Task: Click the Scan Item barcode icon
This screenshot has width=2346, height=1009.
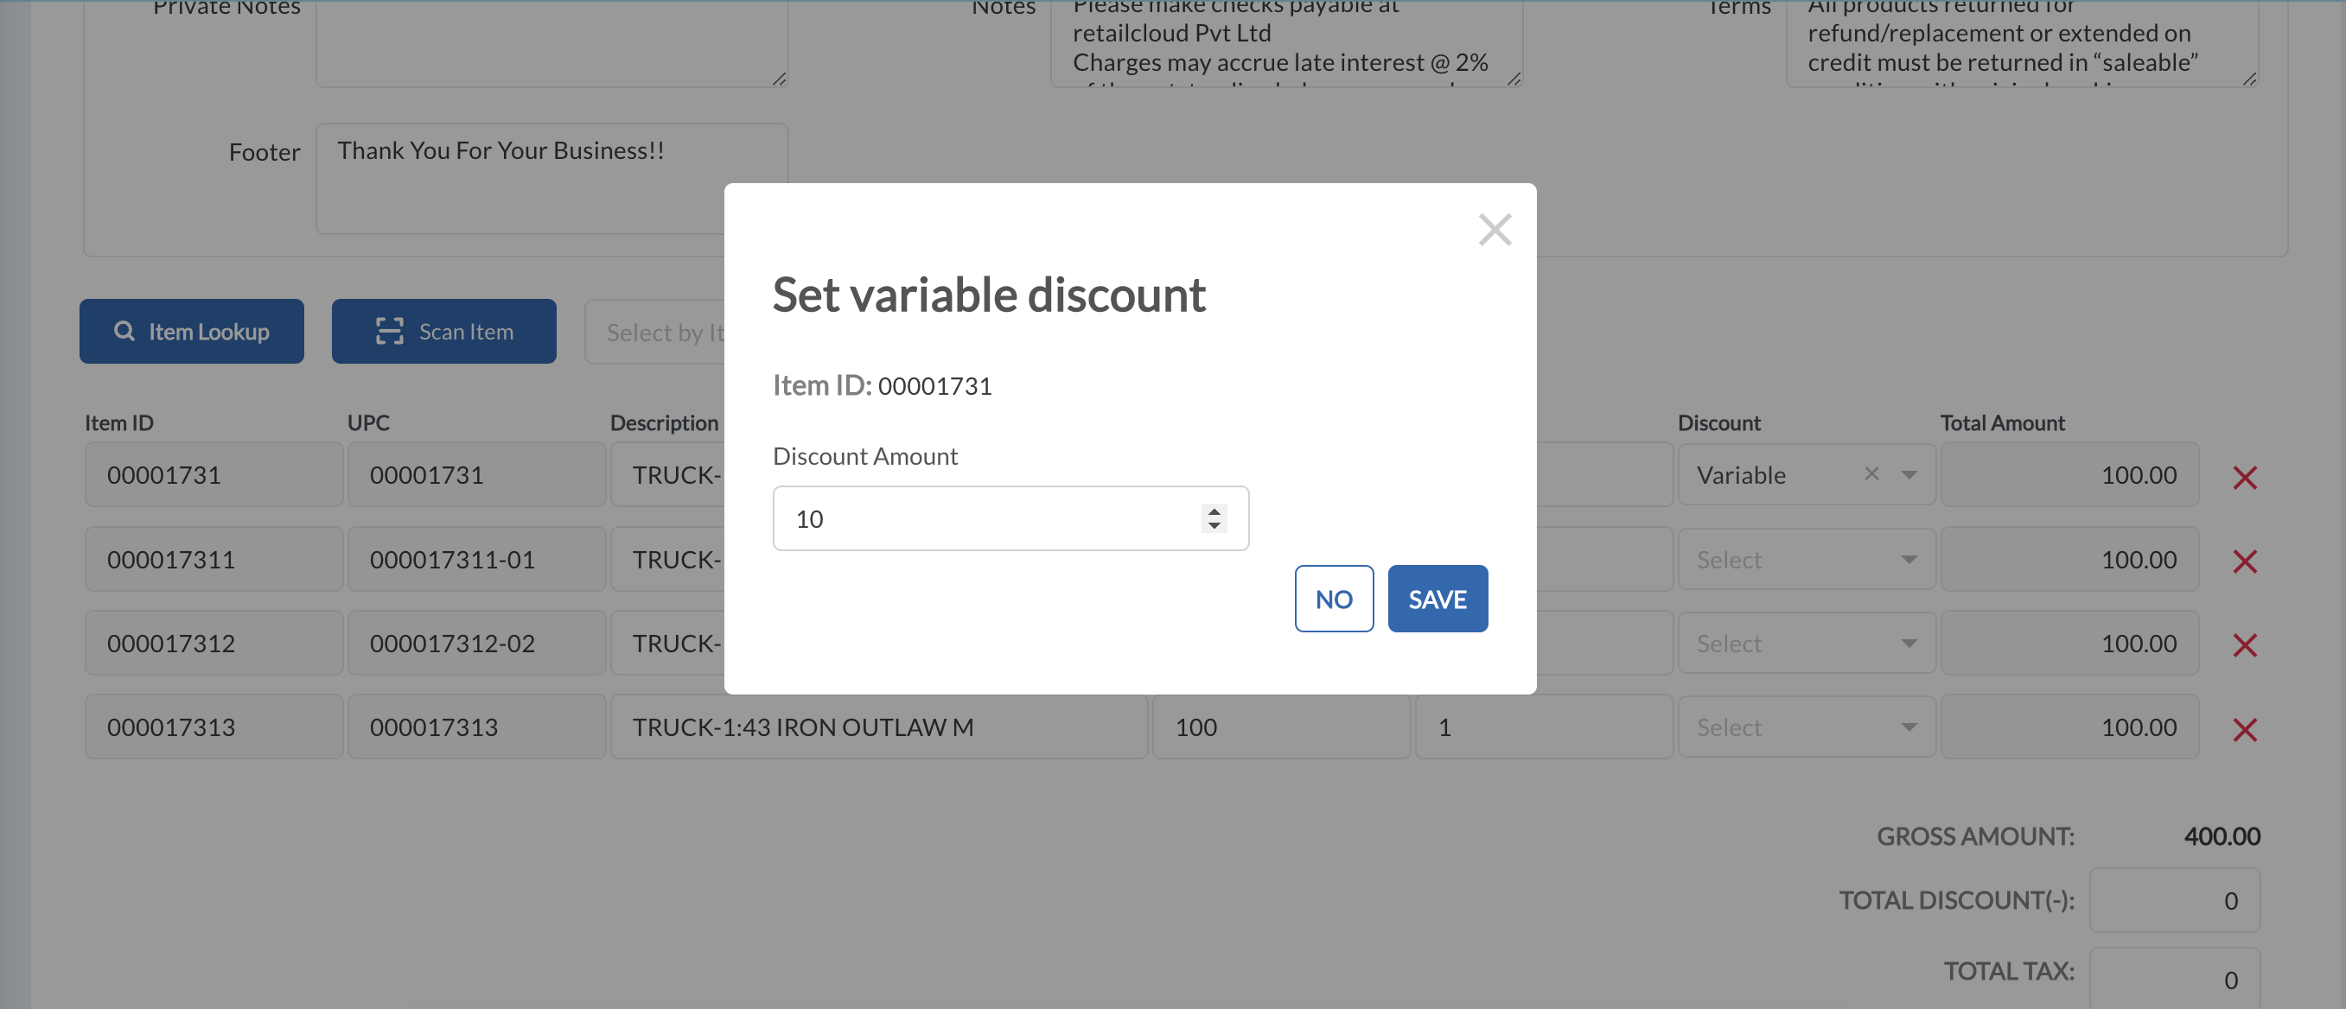Action: point(390,331)
